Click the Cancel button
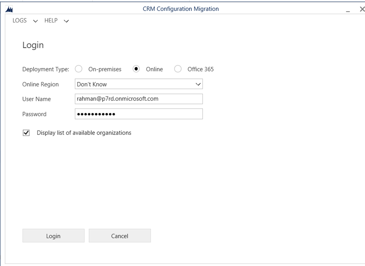Image resolution: width=365 pixels, height=266 pixels. point(120,236)
